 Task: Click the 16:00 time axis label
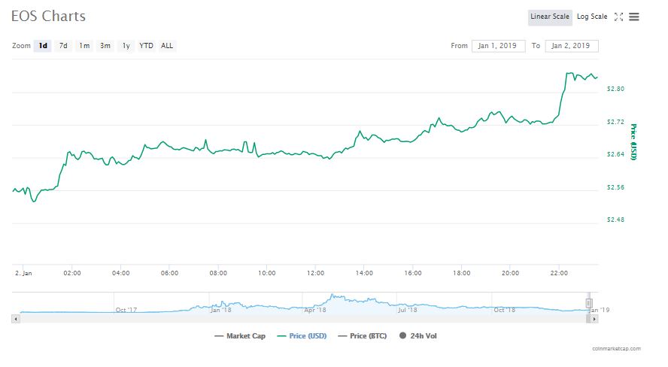pos(413,273)
